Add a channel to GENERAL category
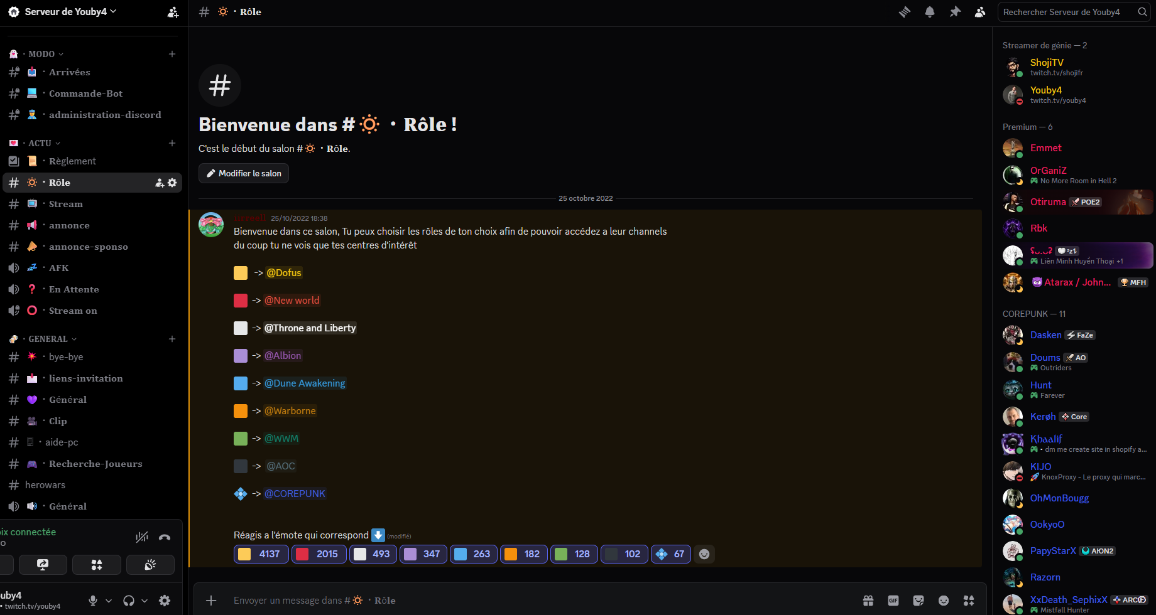The width and height of the screenshot is (1156, 615). point(172,339)
